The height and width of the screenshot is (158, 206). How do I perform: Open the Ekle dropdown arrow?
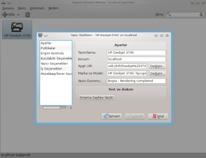(x=18, y=14)
